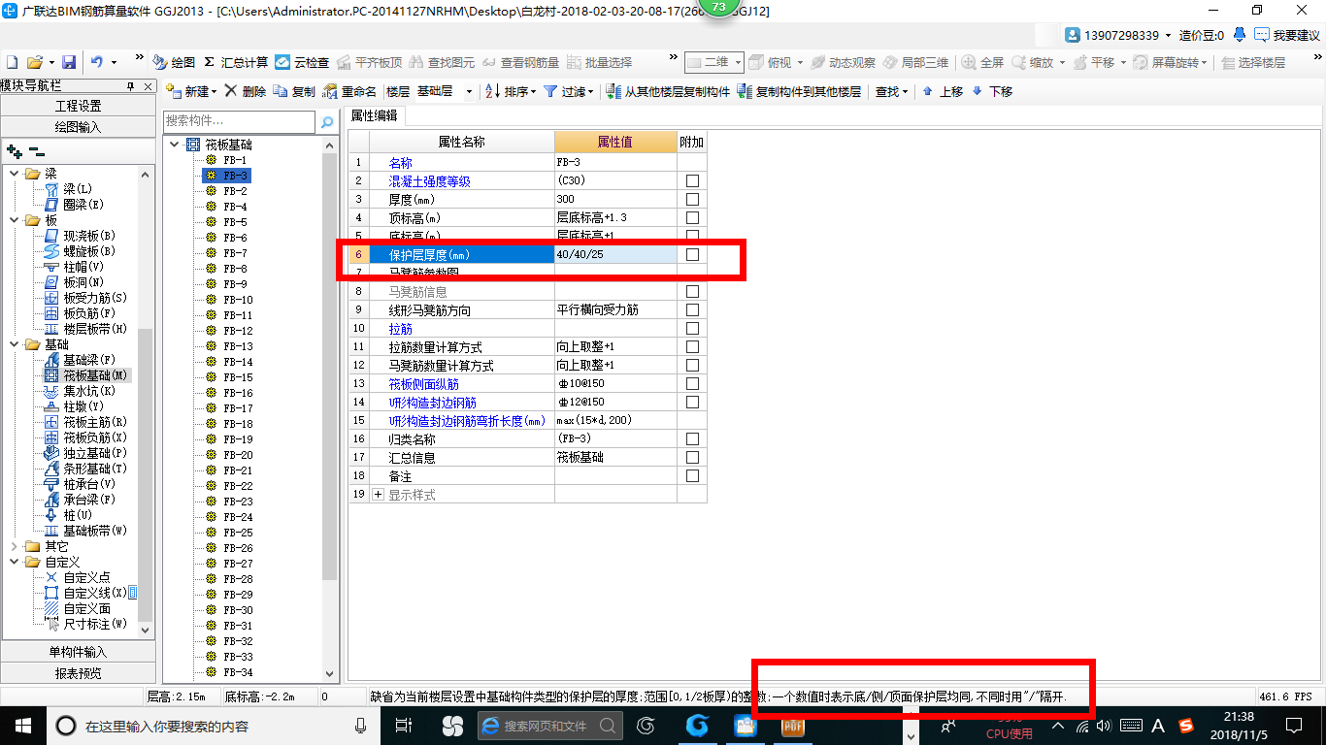Toggle 附加 checkbox for 备注
Screen dimensions: 1326x745
692,475
